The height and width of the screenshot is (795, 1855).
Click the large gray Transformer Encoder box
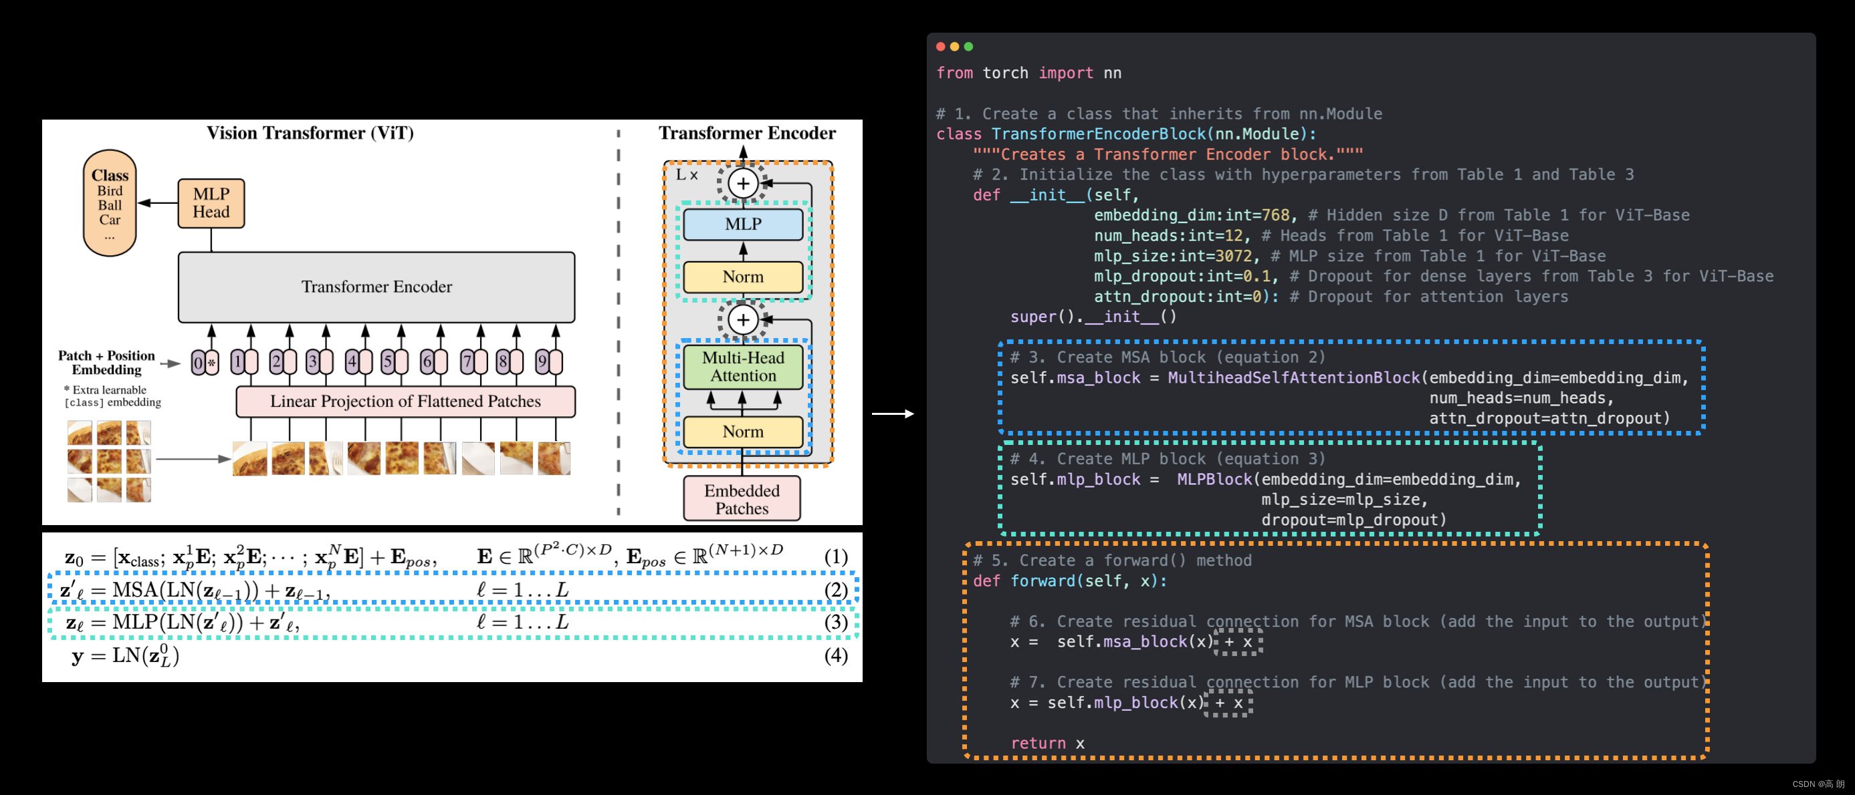(x=376, y=287)
